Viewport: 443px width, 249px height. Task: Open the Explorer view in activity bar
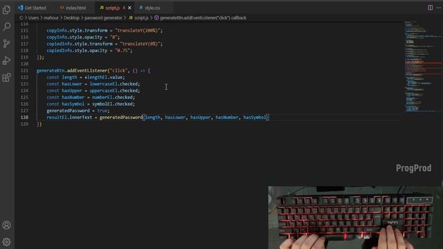[6, 10]
